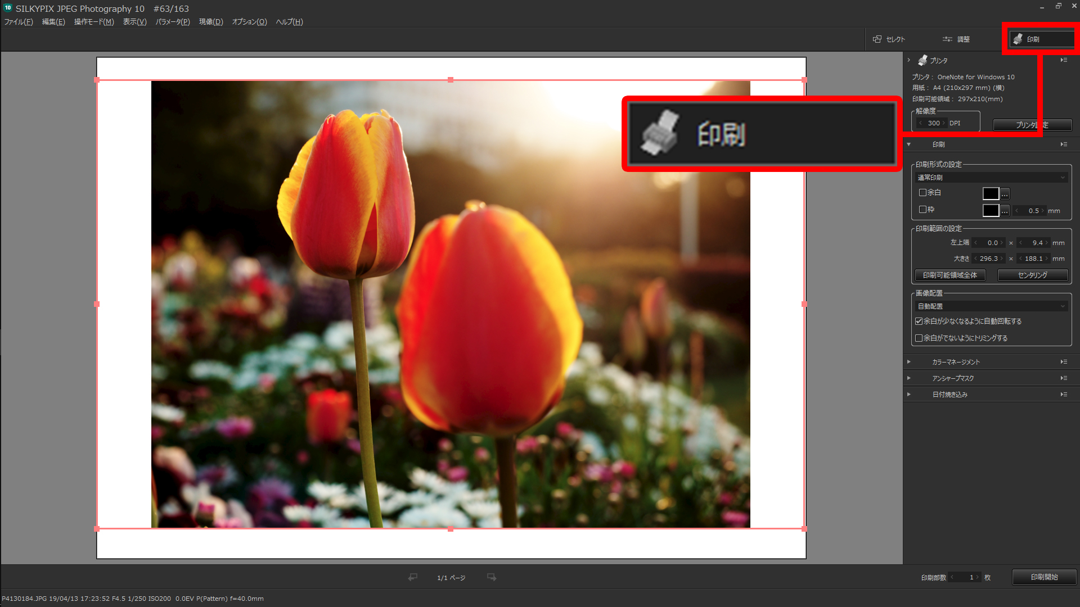Open the パラメータ(P) menu
Screen dimensions: 1080x607
click(x=172, y=22)
